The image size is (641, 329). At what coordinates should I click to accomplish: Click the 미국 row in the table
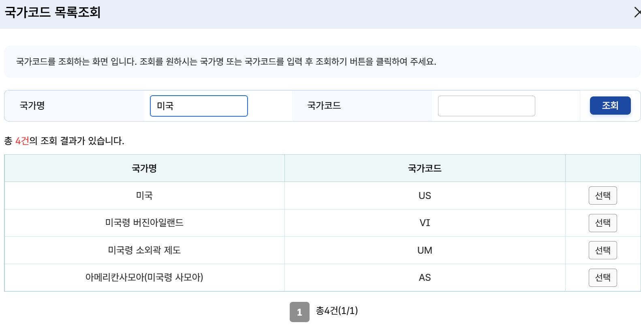144,195
